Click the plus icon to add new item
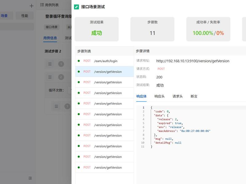This screenshot has width=246, height=184. coord(32,6)
